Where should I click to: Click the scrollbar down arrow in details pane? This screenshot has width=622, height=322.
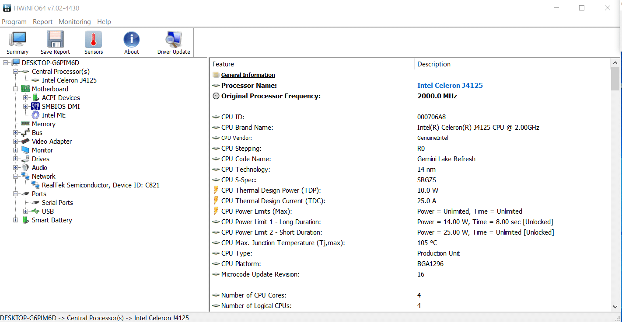point(615,307)
